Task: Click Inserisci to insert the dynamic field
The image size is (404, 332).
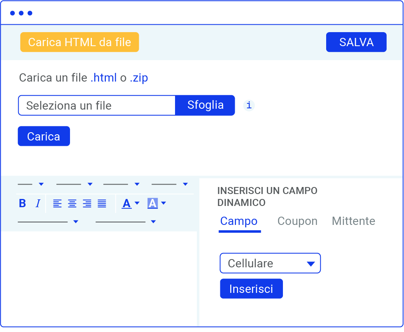Action: [x=251, y=289]
